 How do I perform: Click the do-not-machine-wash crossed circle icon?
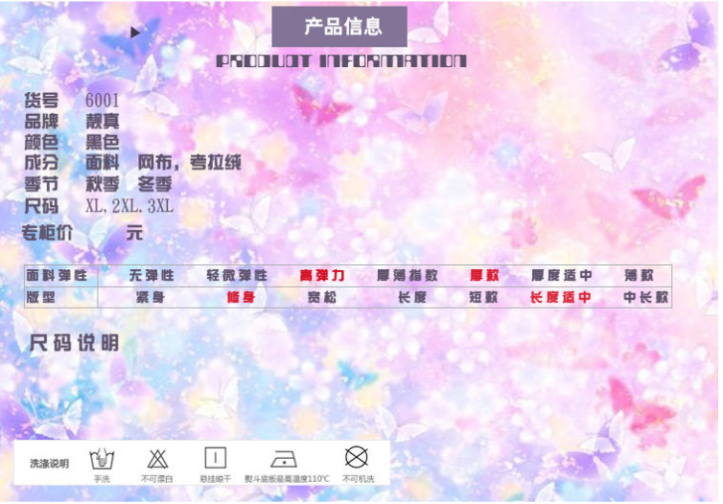click(x=357, y=457)
